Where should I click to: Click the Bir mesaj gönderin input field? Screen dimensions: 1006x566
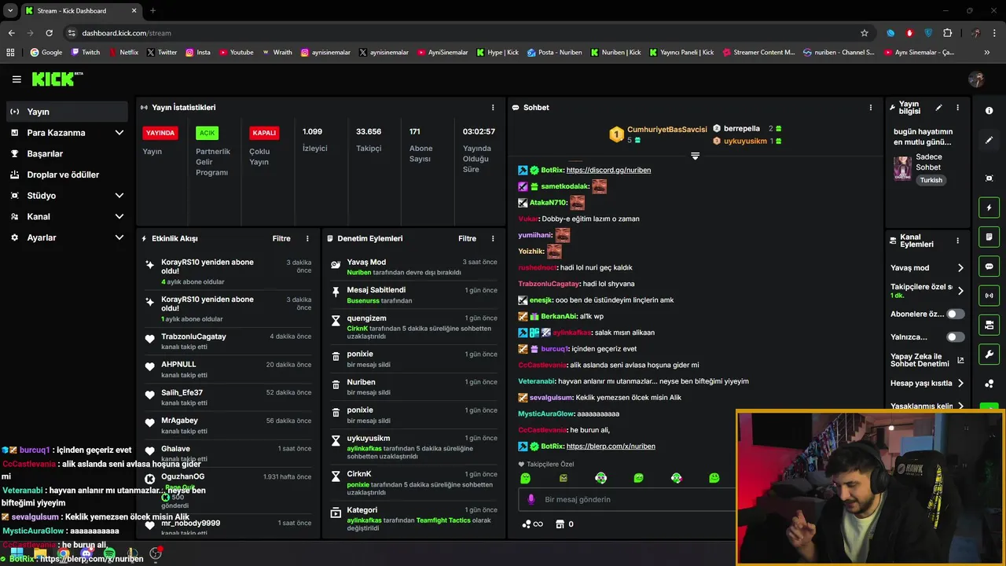629,499
